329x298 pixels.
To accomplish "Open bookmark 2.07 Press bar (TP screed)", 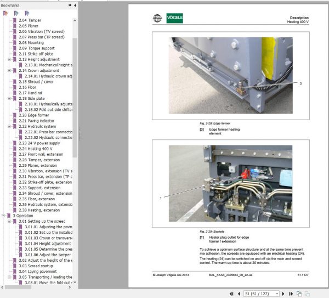I will tap(42, 37).
